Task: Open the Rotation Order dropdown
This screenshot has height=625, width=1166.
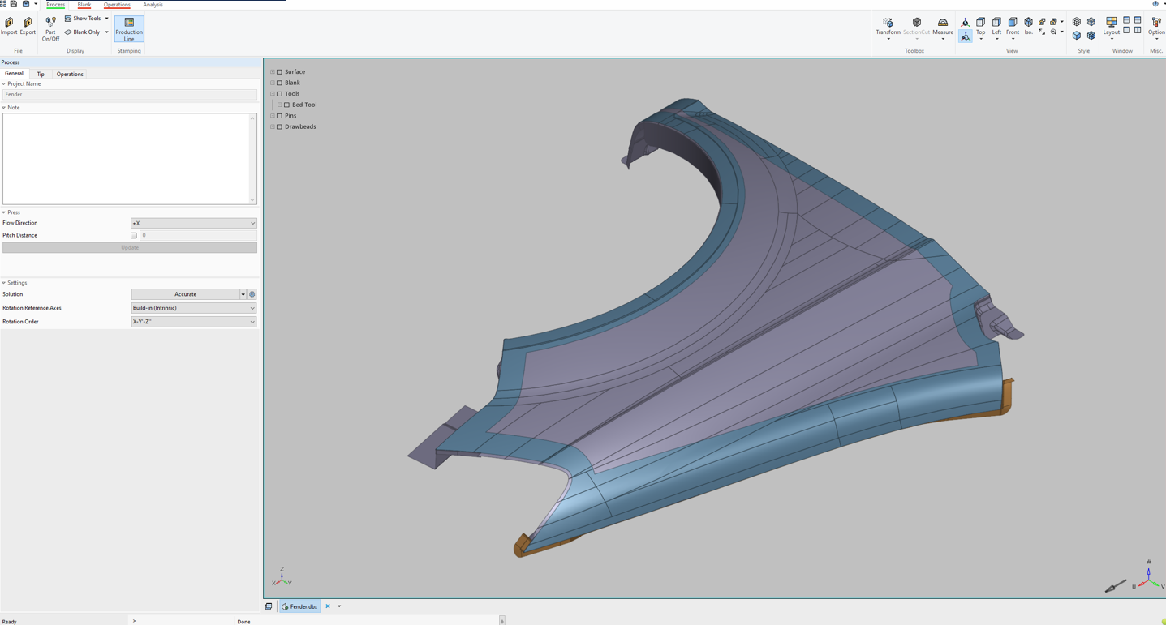Action: point(193,322)
